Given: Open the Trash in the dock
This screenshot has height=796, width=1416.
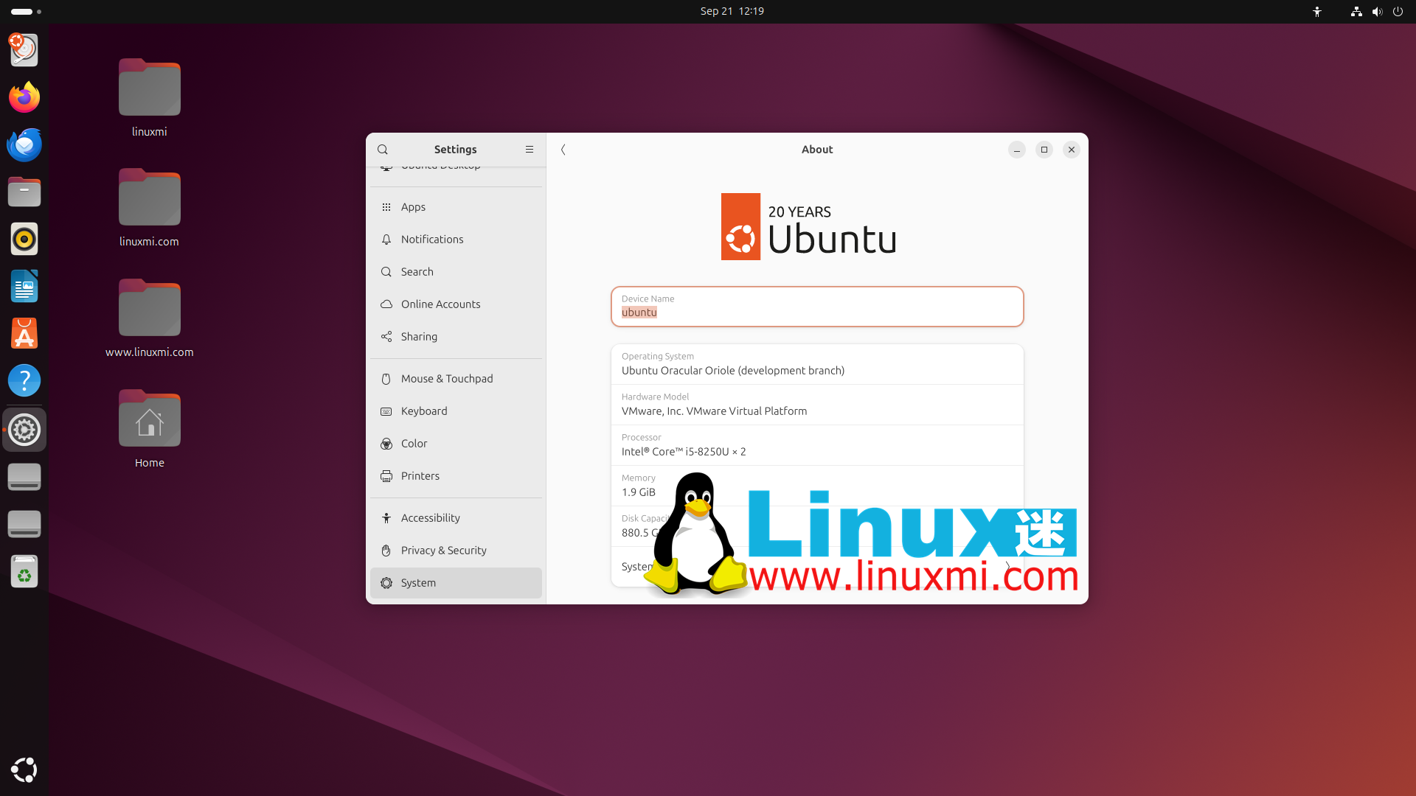Looking at the screenshot, I should tap(24, 571).
